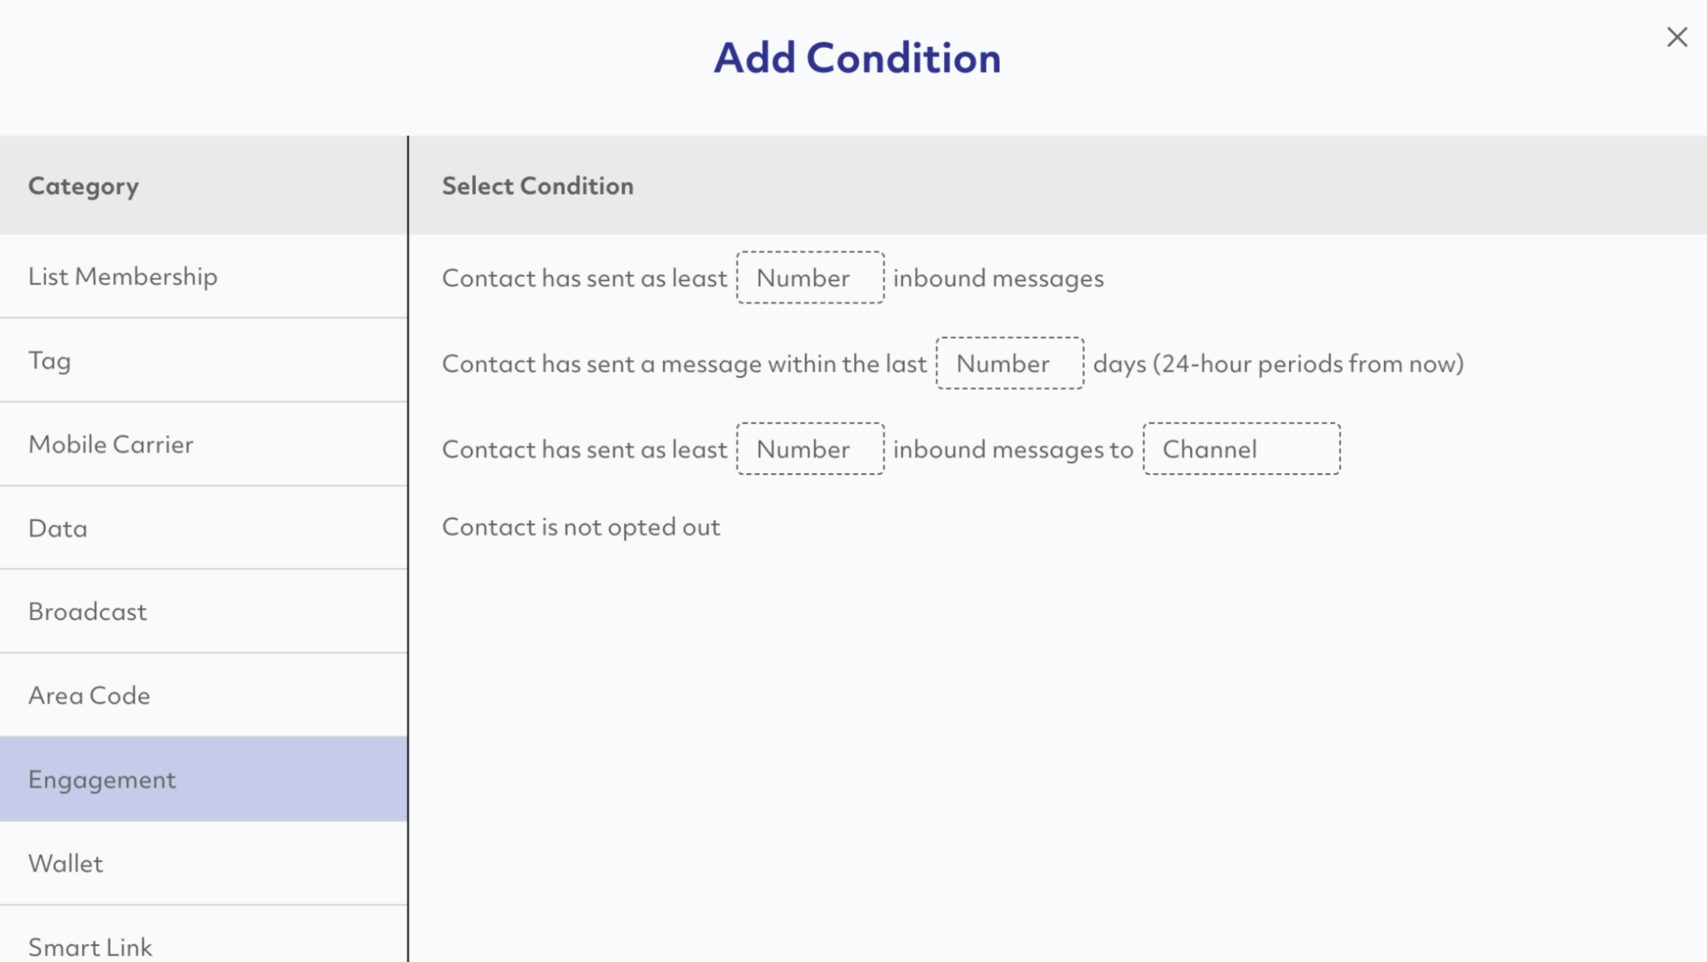Choose 'Contact has sent a message within' condition
1707x962 pixels.
coord(684,364)
